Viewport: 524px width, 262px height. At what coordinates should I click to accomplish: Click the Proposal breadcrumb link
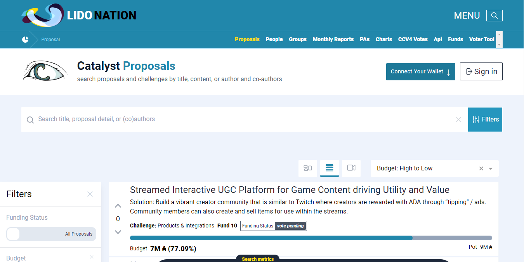click(x=50, y=40)
